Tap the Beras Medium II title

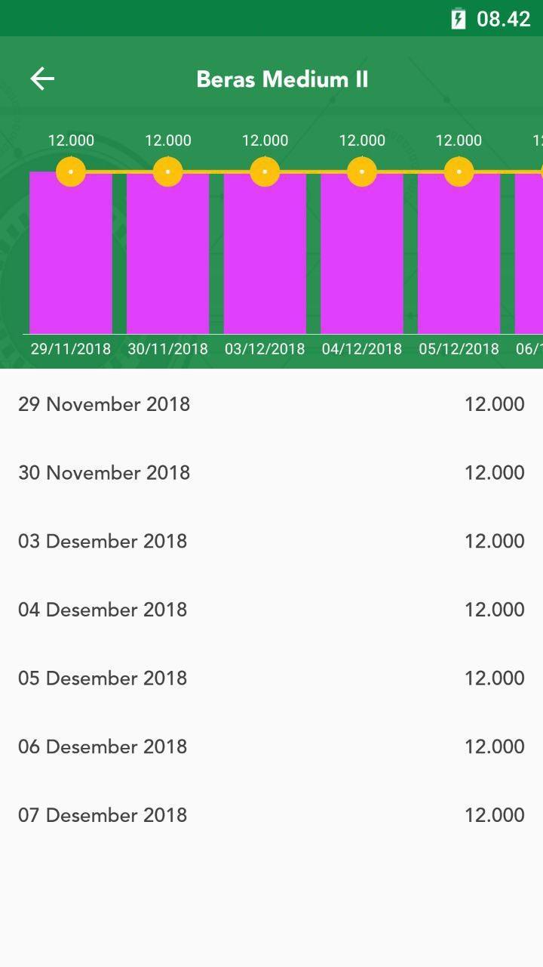pos(282,79)
